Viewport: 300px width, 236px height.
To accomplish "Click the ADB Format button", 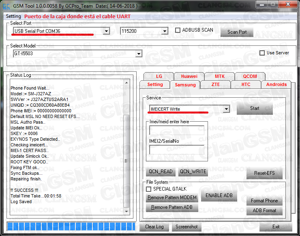I will (x=264, y=210).
